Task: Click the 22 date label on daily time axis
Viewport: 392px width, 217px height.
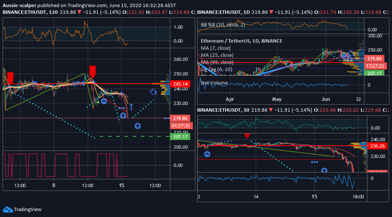Action: (x=358, y=99)
